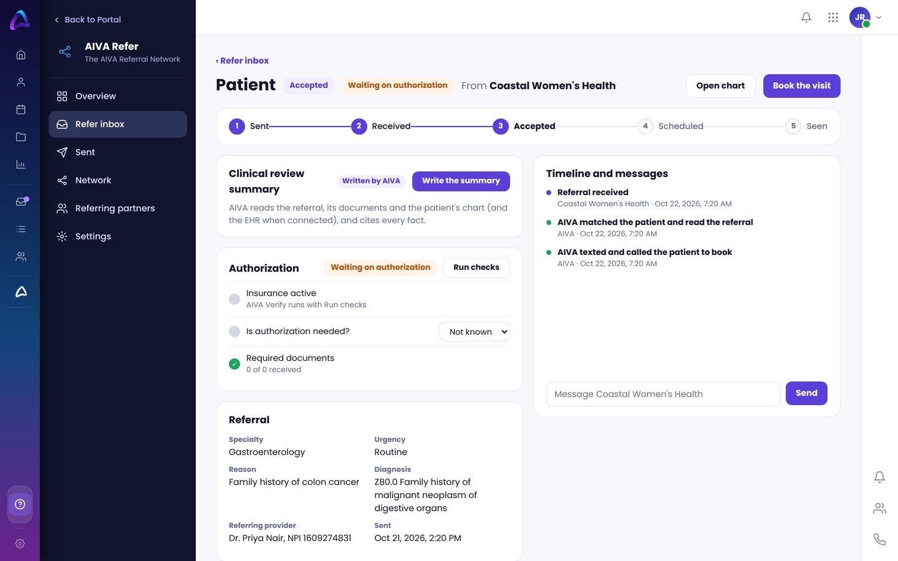Screen dimensions: 898x561
Task: Click the phone icon in the right-edge panel
Action: pyautogui.click(x=879, y=539)
